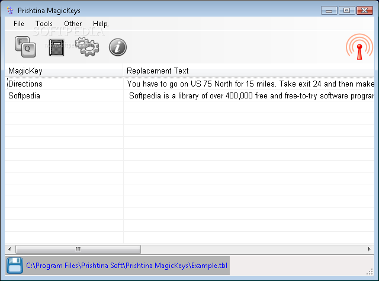Image resolution: width=379 pixels, height=281 pixels.
Task: Sort by the MagicKey column header
Action: (x=64, y=71)
